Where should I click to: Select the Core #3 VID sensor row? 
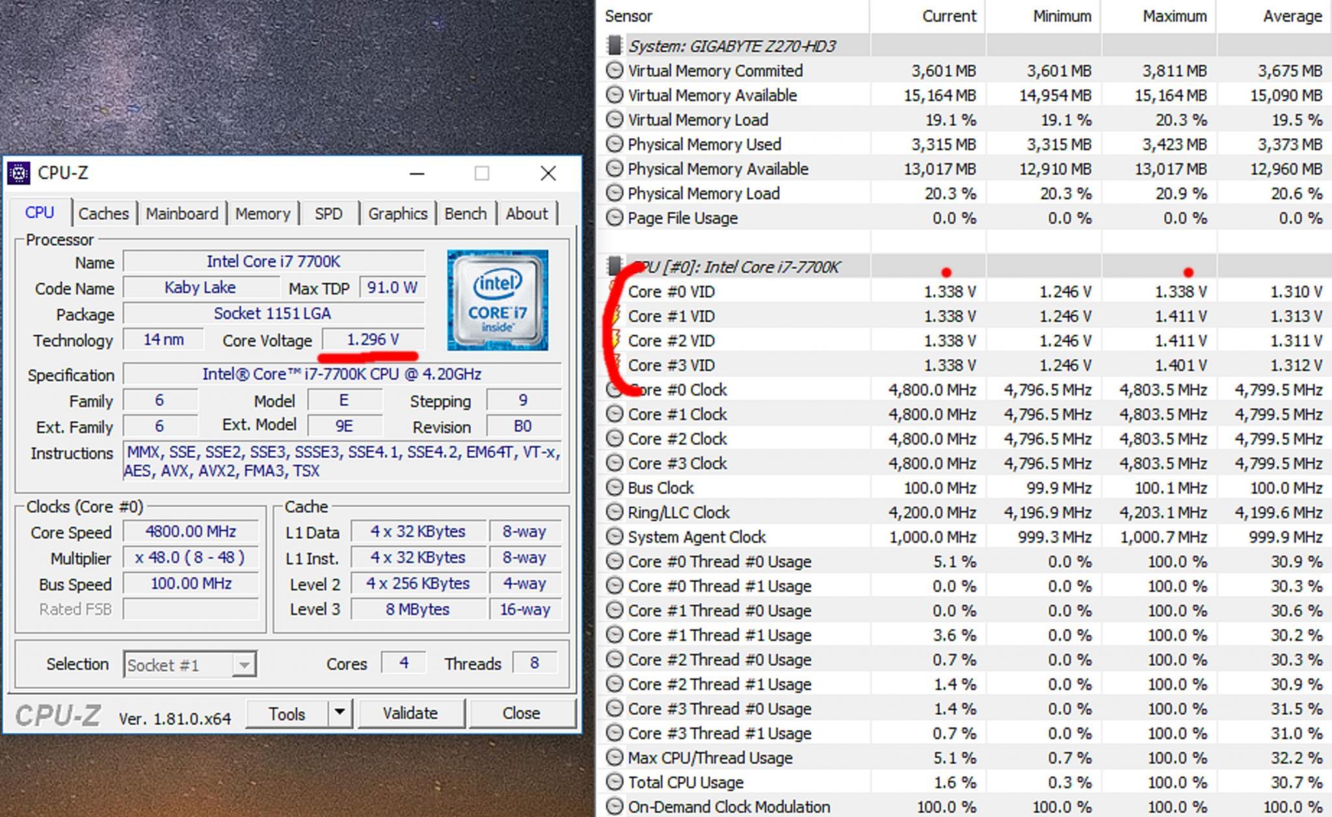965,365
